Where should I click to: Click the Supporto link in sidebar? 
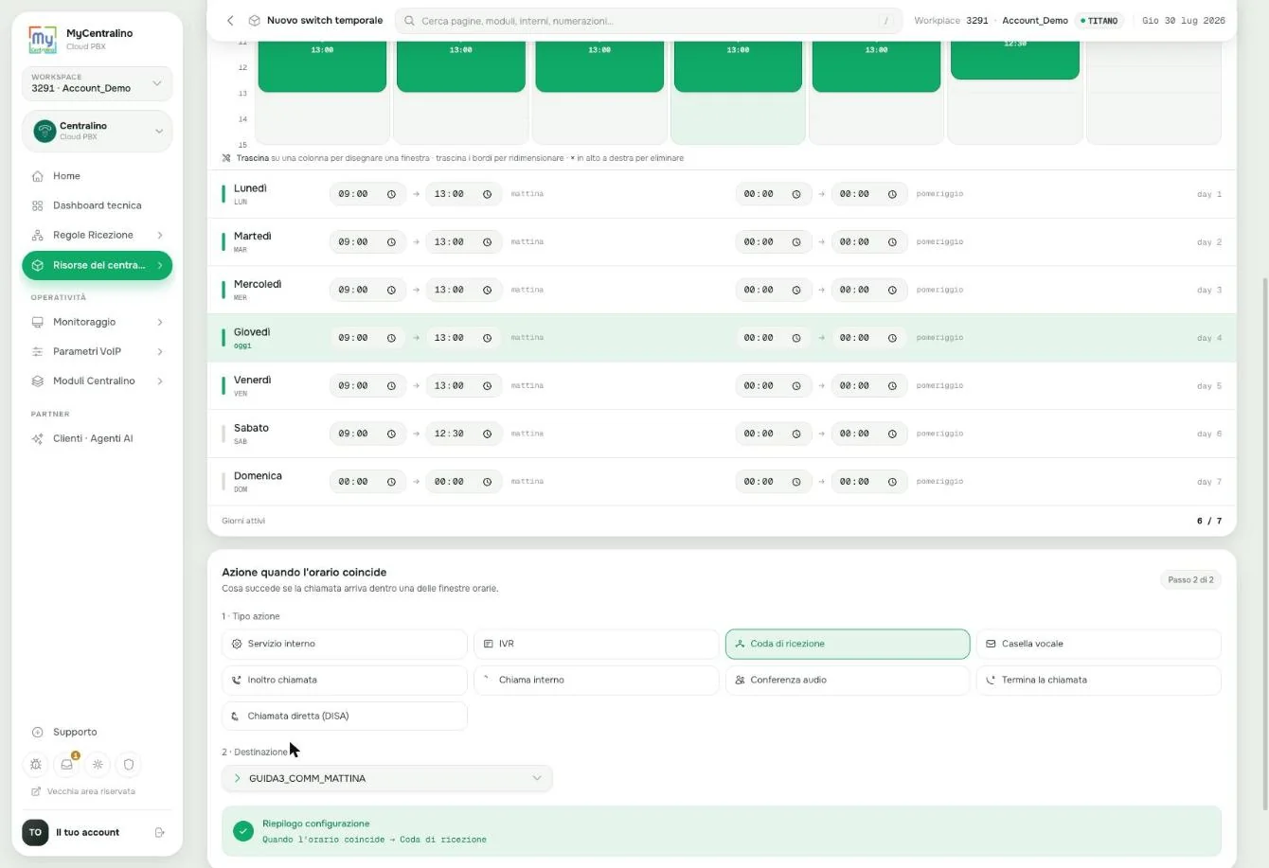coord(75,732)
